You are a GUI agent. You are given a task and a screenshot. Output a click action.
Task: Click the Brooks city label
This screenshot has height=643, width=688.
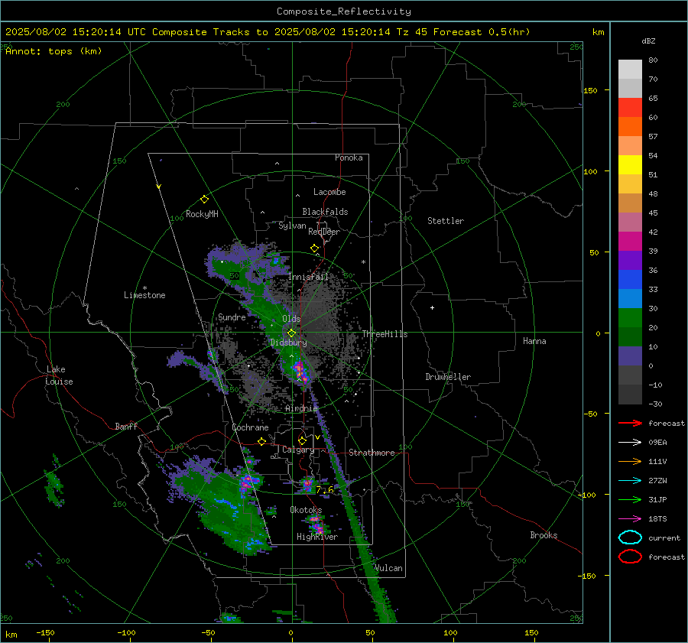tap(544, 535)
